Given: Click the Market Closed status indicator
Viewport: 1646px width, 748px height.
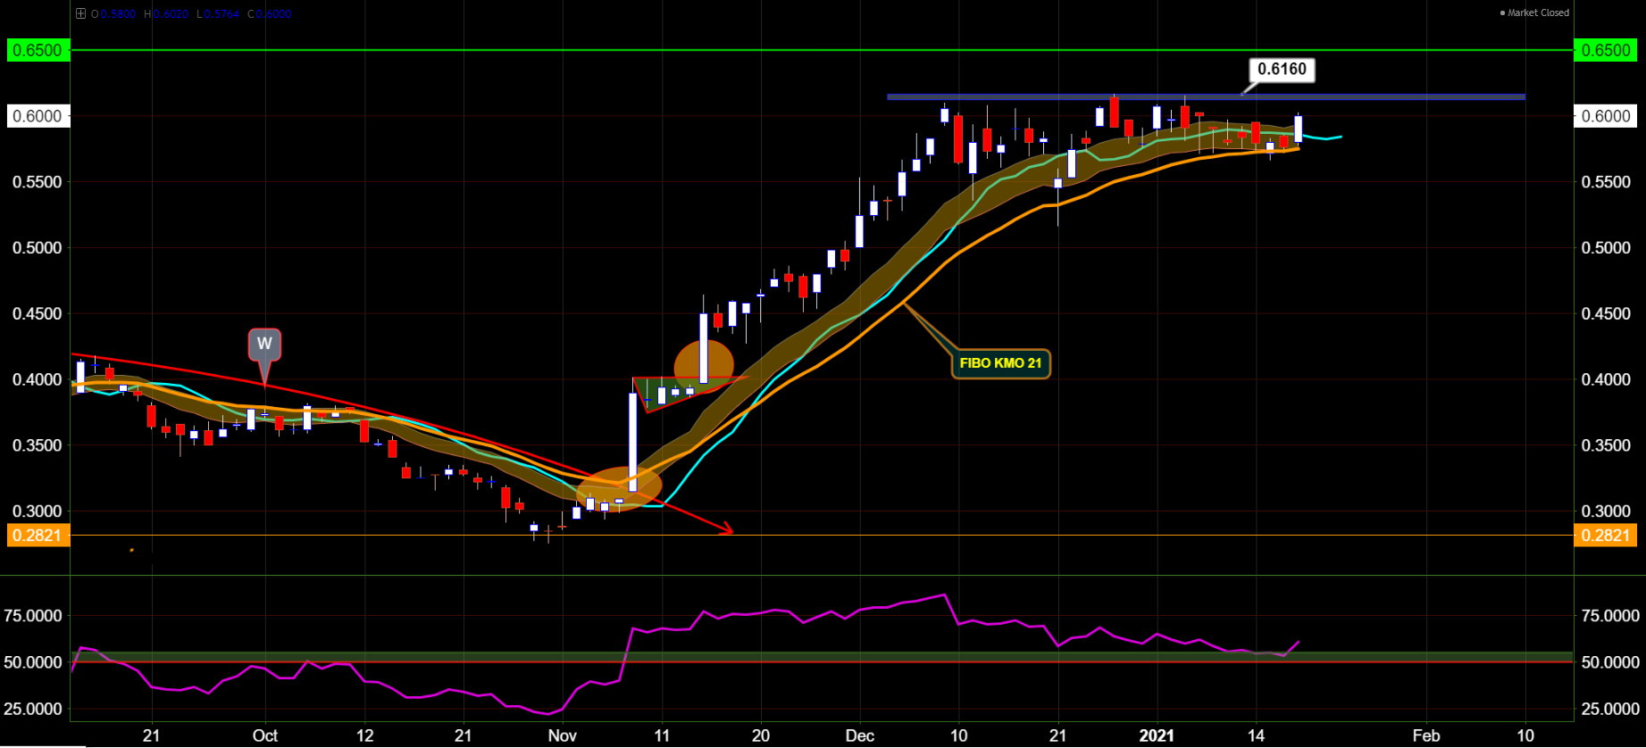Looking at the screenshot, I should click(x=1534, y=12).
